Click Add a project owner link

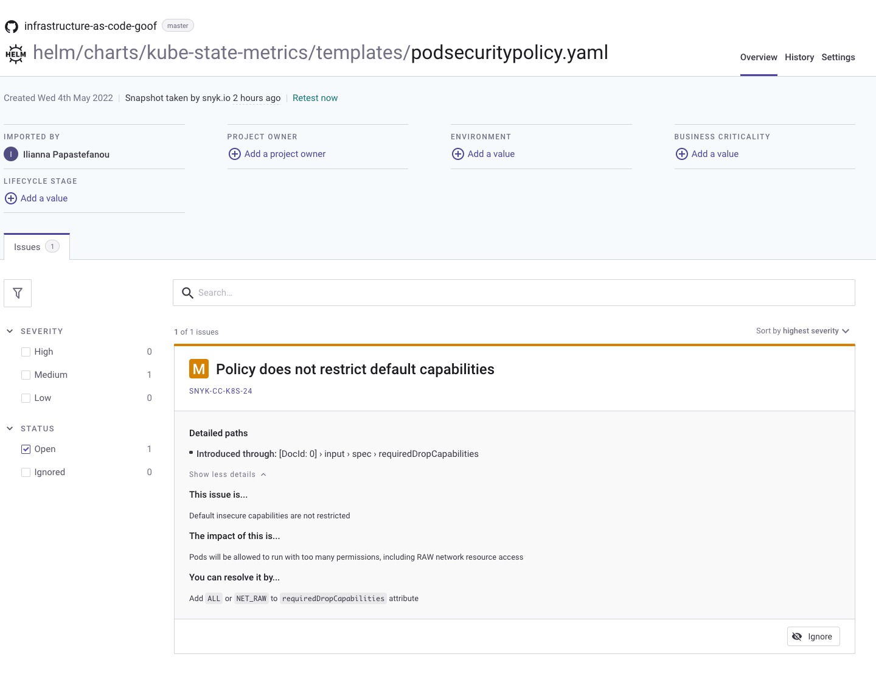coord(285,154)
